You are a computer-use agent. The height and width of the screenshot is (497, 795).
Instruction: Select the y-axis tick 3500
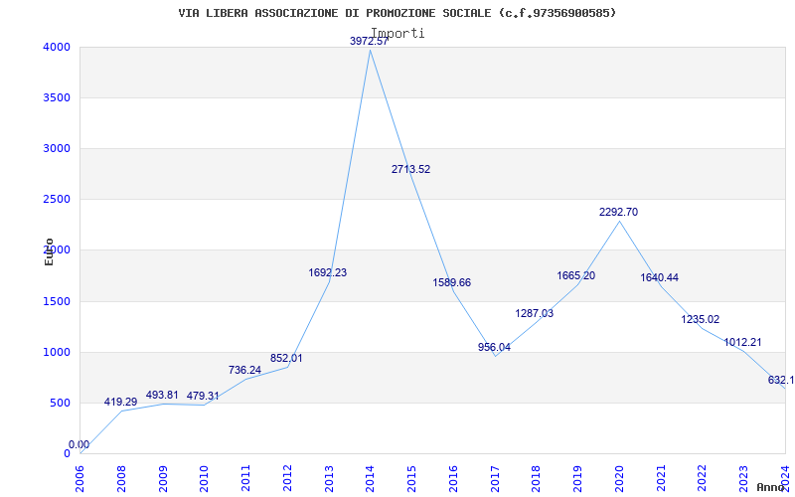(x=55, y=97)
